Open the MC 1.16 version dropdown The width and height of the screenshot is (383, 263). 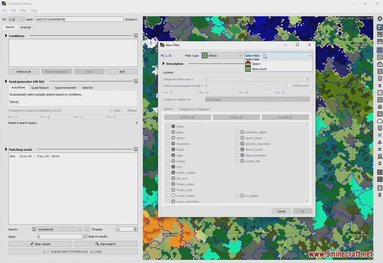(16, 19)
